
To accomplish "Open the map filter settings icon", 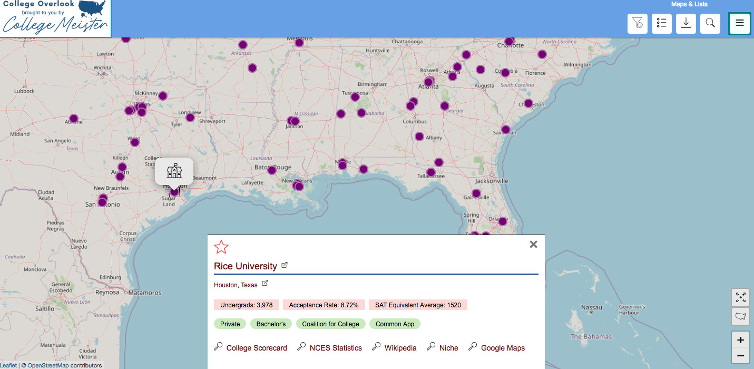I will 638,23.
